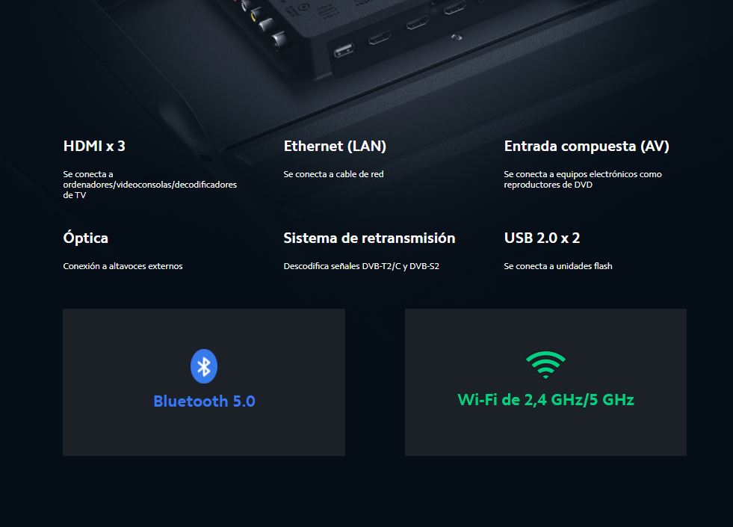733x527 pixels.
Task: Click the Bluetooth 5.0 label
Action: 204,401
